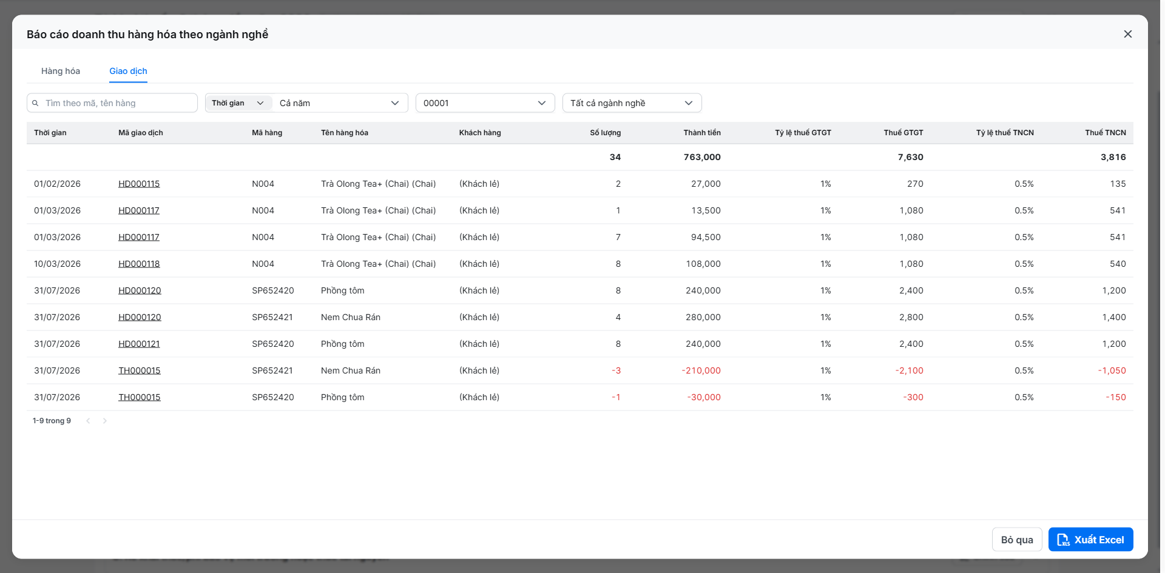Viewport: 1165px width, 573px height.
Task: Select the Giao dịch tab
Action: [x=129, y=71]
